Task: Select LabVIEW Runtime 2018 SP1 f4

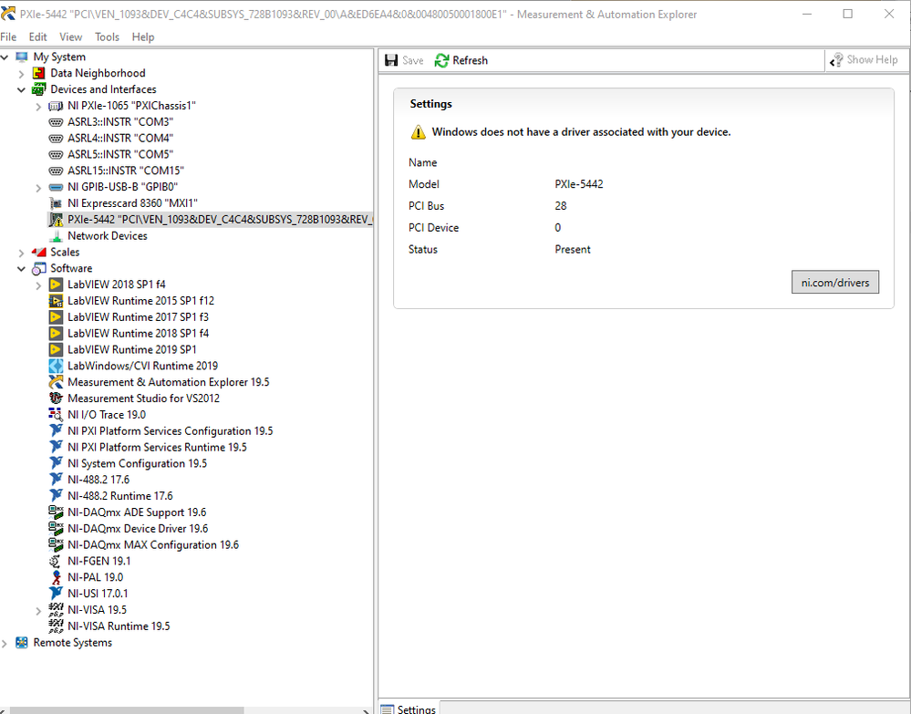Action: point(139,334)
